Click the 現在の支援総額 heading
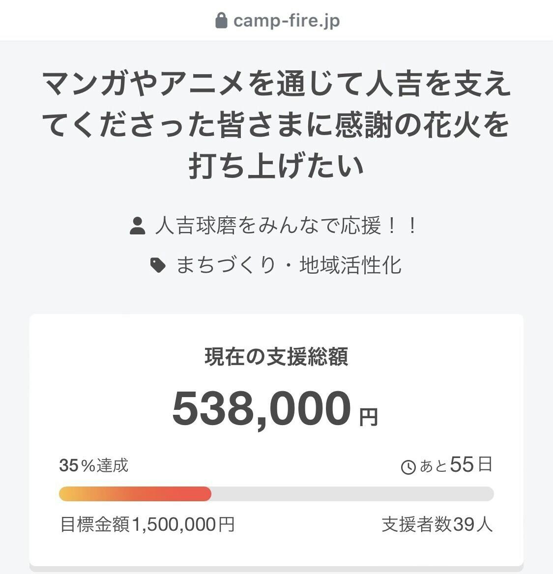This screenshot has height=574, width=553. (276, 357)
